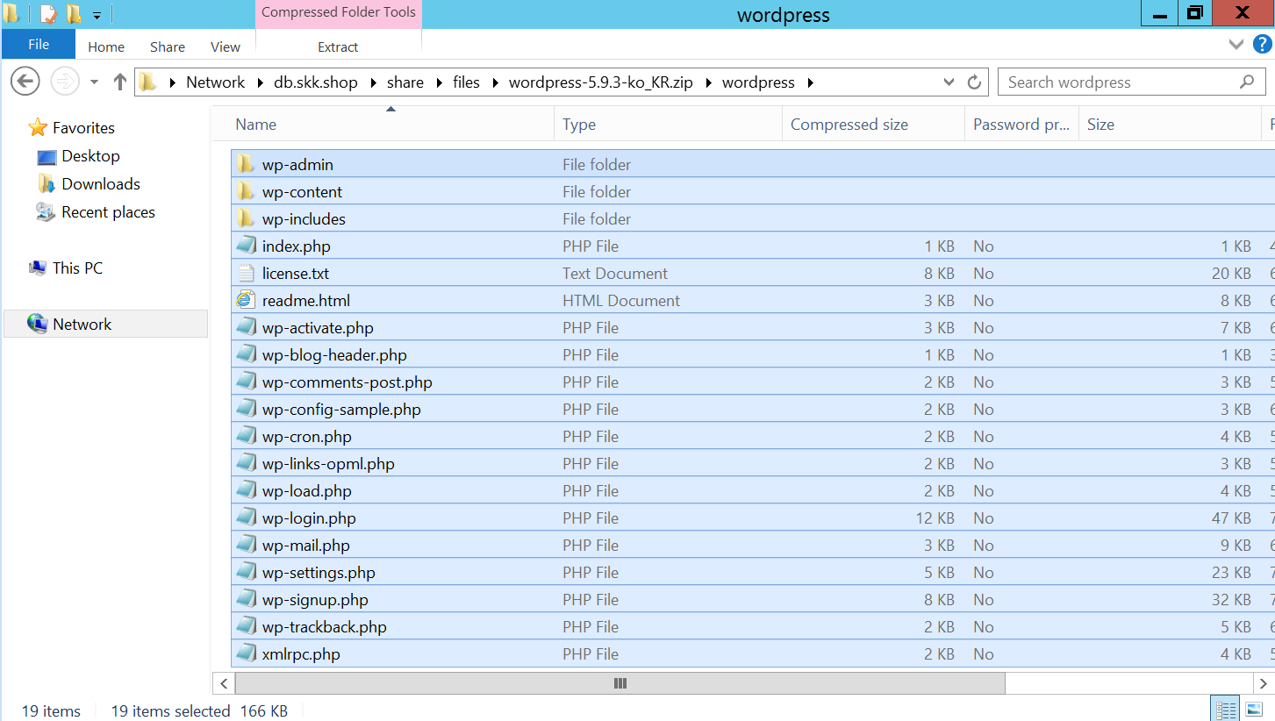Focus the Search wordpress field

(1132, 82)
